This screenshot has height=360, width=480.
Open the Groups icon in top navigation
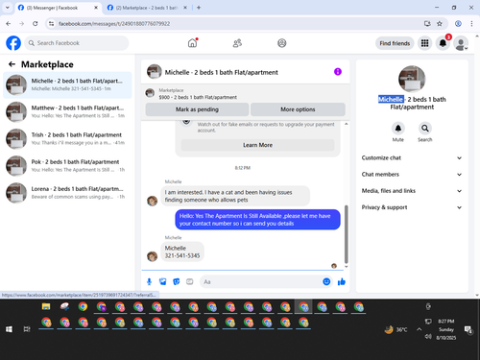[x=282, y=43]
